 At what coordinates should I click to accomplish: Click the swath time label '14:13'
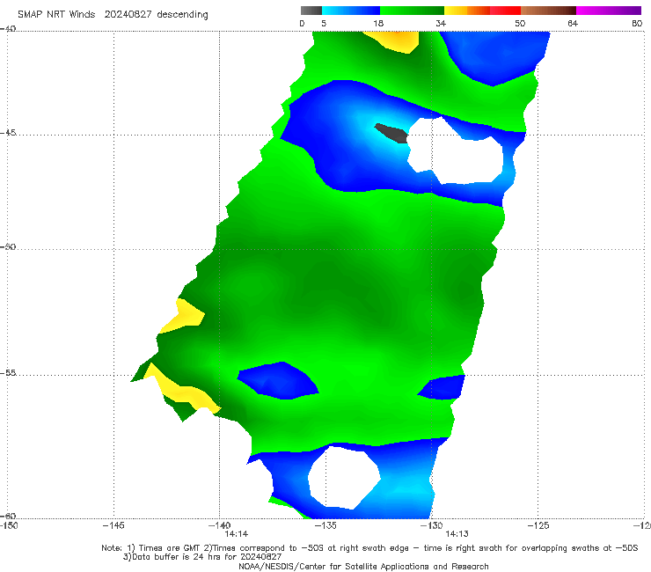(x=457, y=534)
